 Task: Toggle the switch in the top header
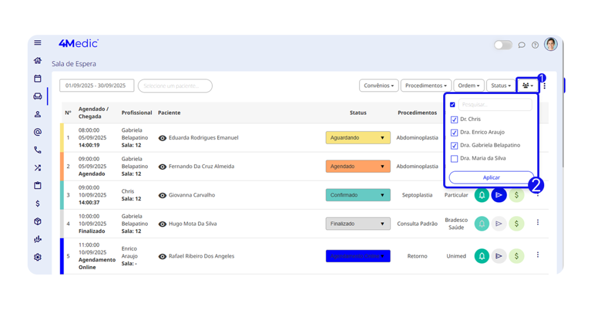(503, 45)
